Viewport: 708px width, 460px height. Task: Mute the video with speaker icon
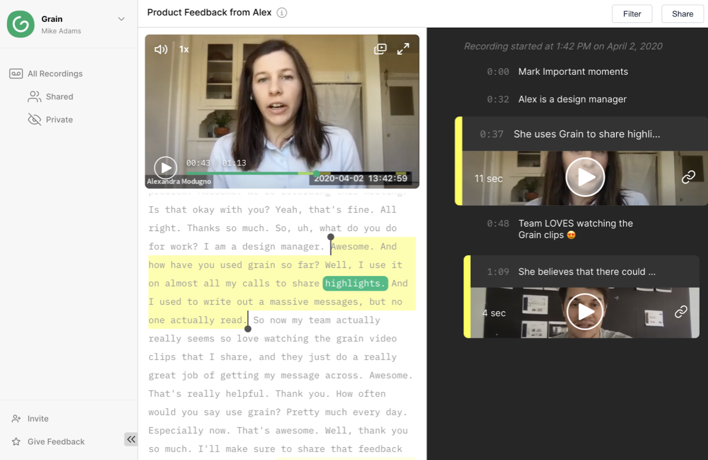(160, 50)
